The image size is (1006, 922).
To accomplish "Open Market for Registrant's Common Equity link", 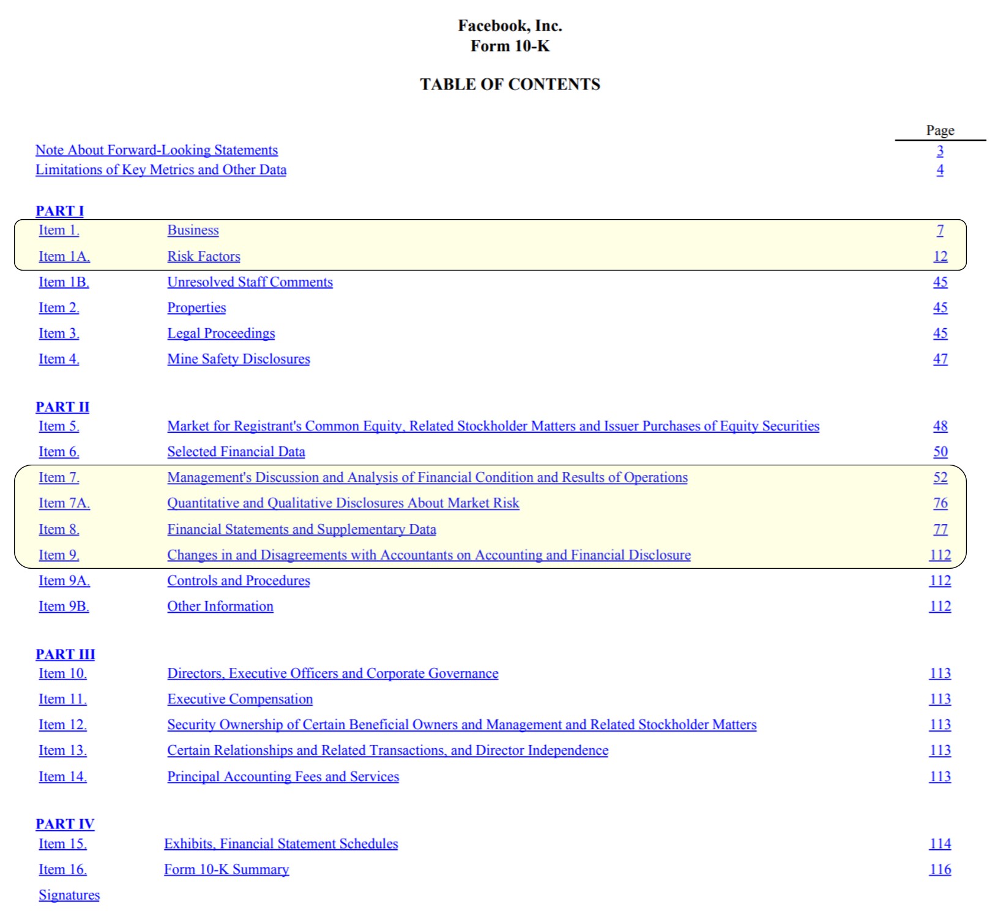I will click(493, 426).
